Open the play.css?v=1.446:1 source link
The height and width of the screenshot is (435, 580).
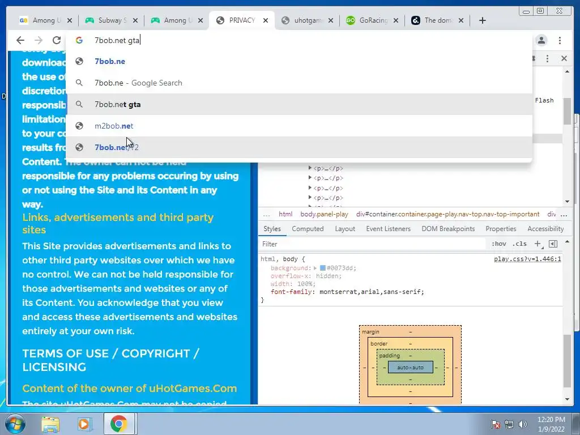pos(527,259)
